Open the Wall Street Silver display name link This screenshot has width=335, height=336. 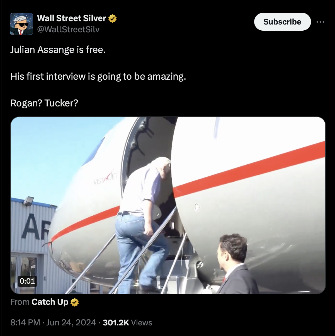pyautogui.click(x=72, y=18)
